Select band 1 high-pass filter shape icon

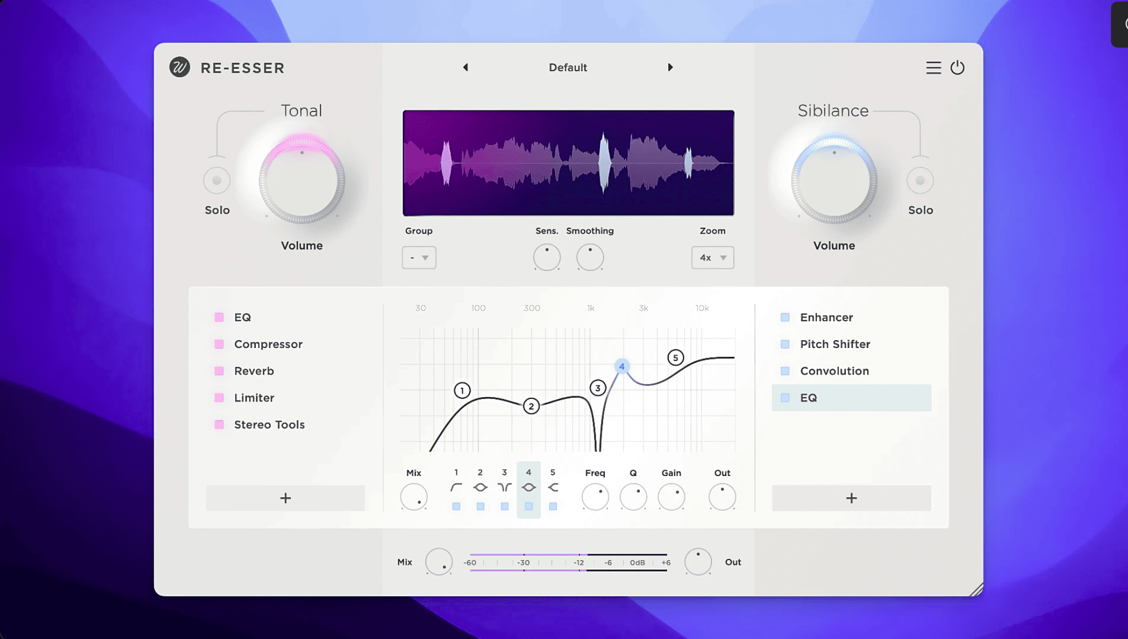pyautogui.click(x=456, y=487)
